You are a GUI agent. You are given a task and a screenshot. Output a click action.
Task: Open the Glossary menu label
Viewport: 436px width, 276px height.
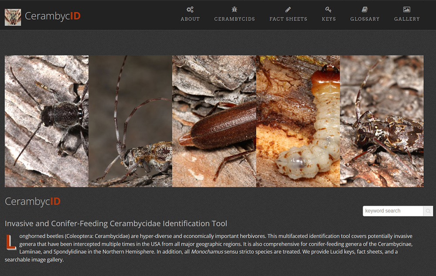tap(365, 19)
